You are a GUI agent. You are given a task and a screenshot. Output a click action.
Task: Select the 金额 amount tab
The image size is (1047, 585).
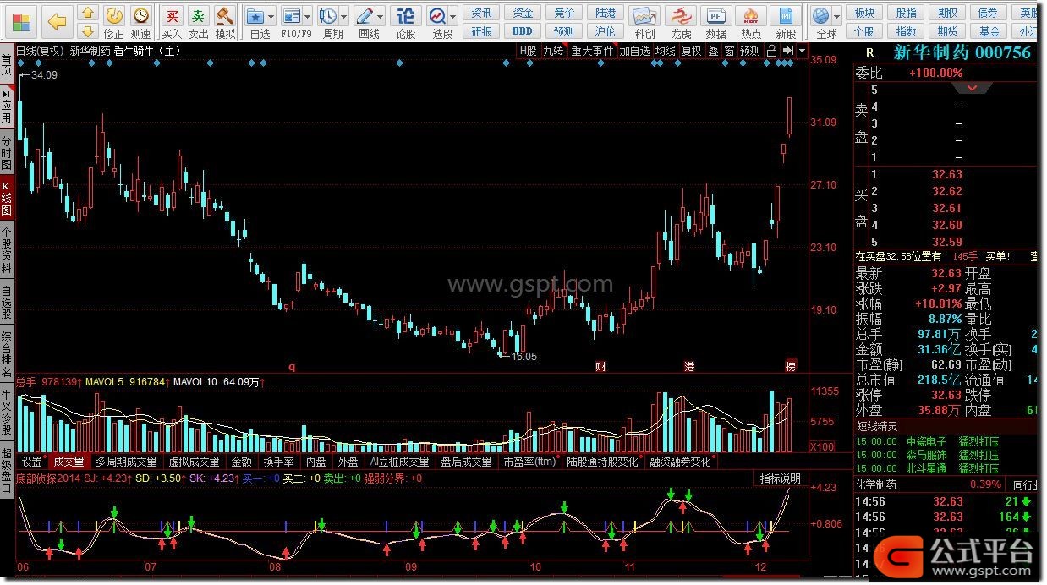click(241, 462)
